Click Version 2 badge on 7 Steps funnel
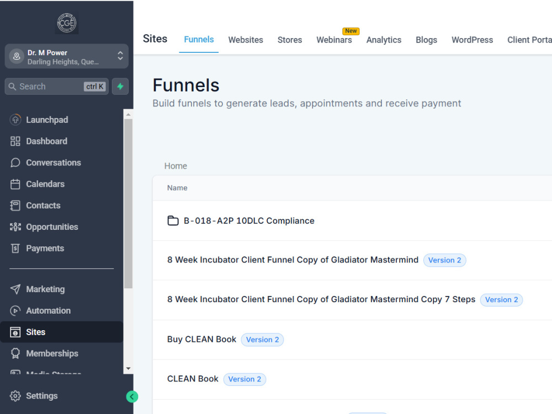 [x=501, y=300]
